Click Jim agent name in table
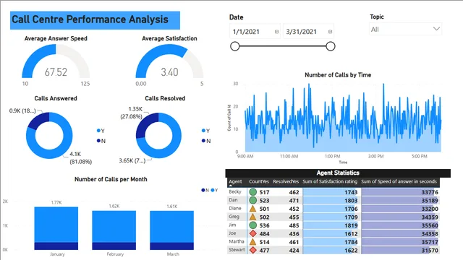Viewport: 463px width, 260px height. point(232,225)
